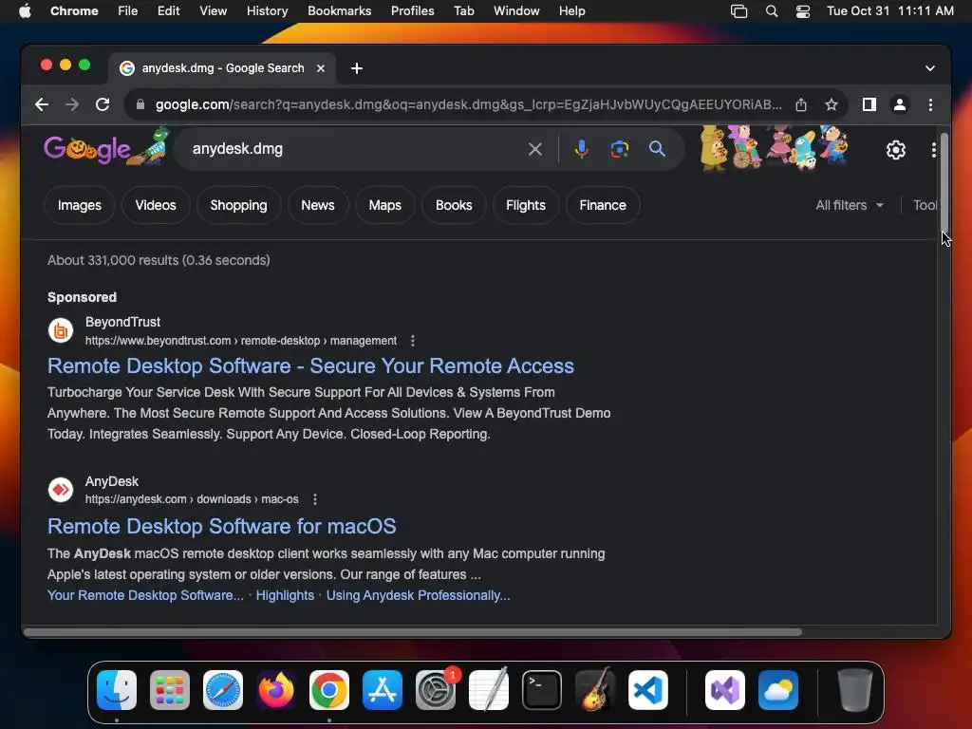This screenshot has height=729, width=972.
Task: Share this page using the share icon
Action: click(801, 104)
